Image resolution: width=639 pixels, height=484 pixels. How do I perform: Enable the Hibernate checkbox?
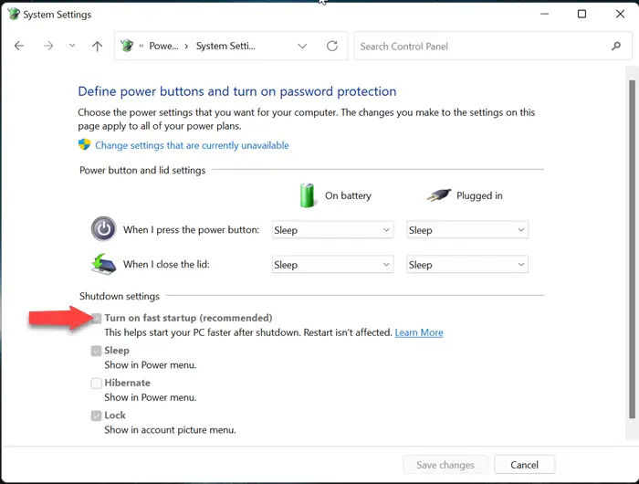click(96, 384)
